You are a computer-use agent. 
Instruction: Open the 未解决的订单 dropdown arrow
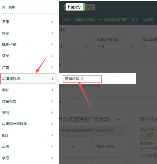tap(131, 46)
